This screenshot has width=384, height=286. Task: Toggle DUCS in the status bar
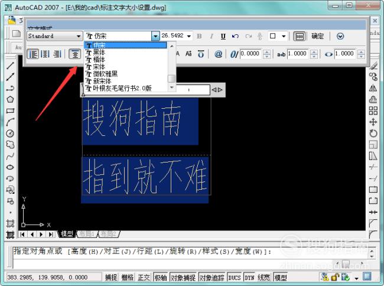pos(235,277)
